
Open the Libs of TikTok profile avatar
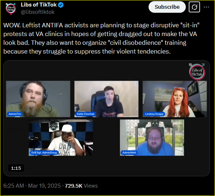pyautogui.click(x=11, y=9)
